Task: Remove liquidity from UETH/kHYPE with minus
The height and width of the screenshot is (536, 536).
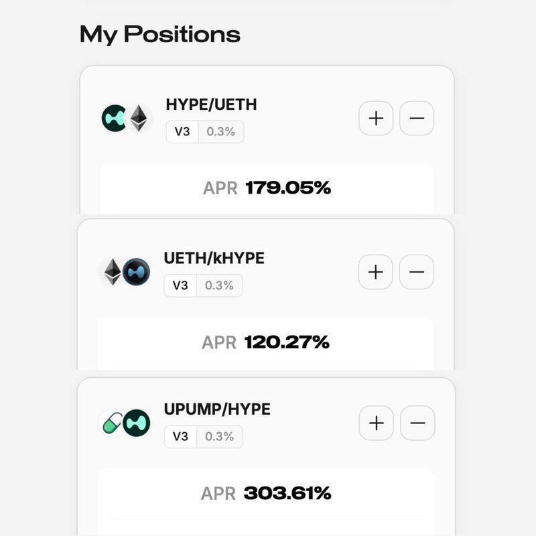Action: pos(417,272)
